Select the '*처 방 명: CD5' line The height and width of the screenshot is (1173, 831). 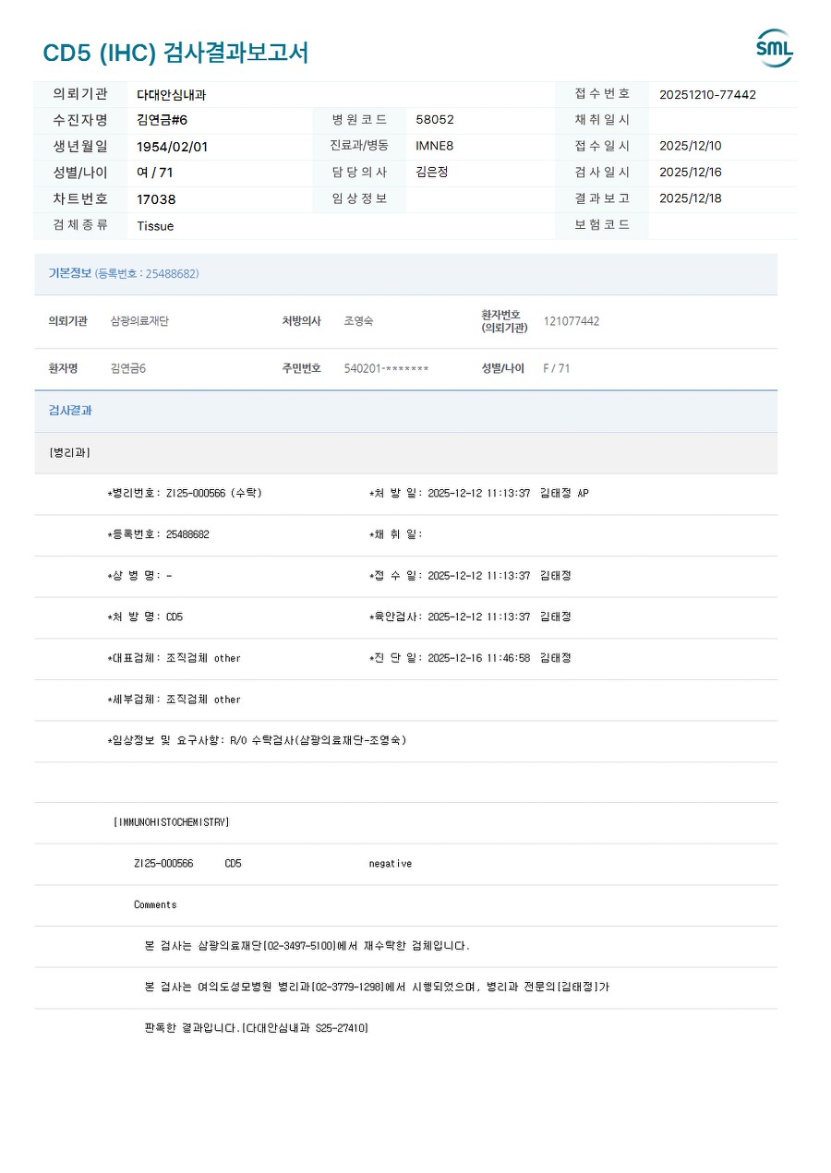pos(145,616)
